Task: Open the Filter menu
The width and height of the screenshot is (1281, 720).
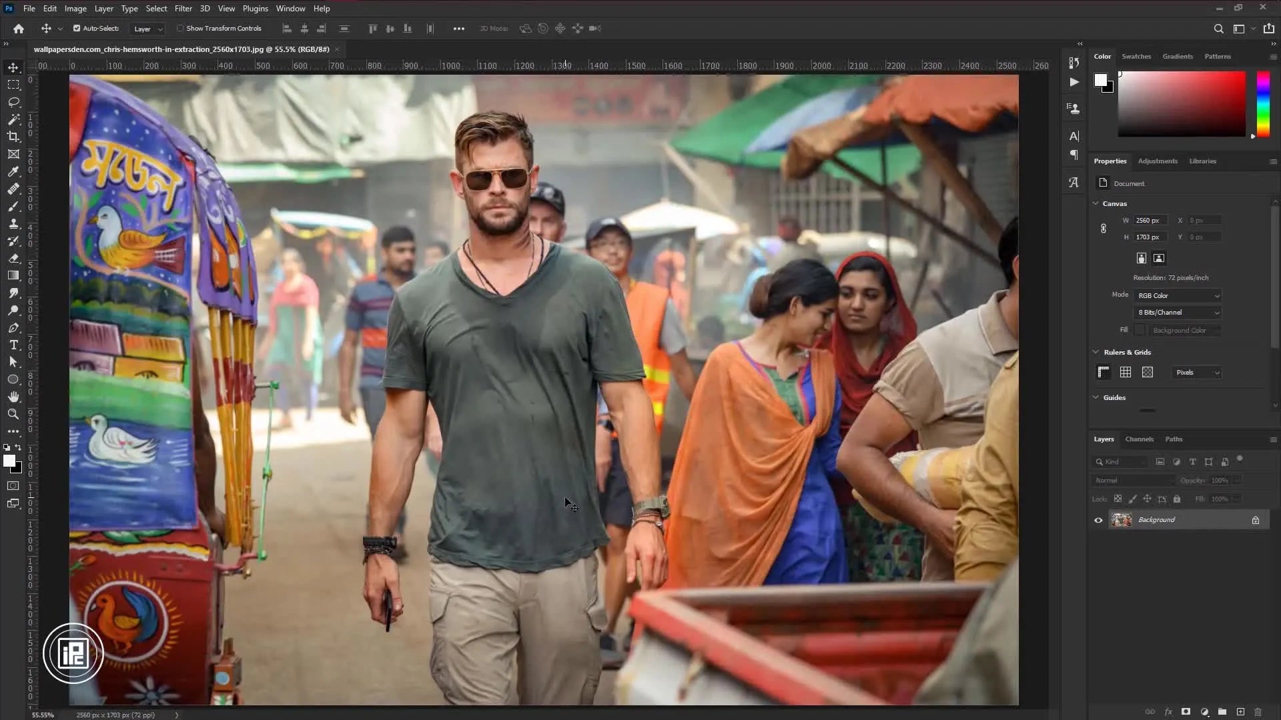Action: point(183,9)
